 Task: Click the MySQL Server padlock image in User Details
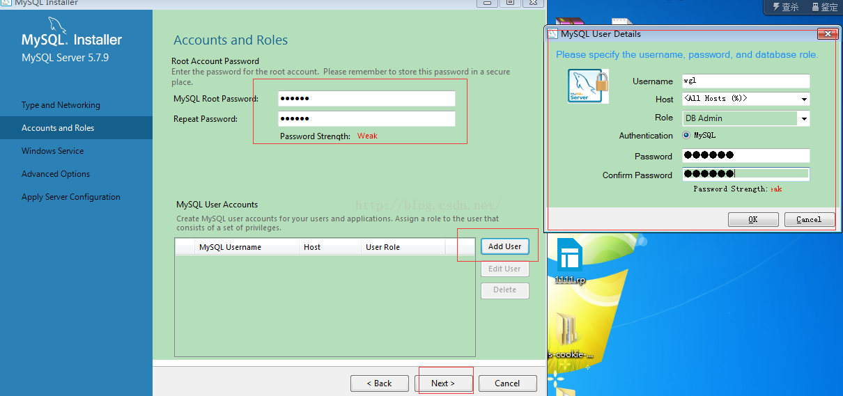588,86
